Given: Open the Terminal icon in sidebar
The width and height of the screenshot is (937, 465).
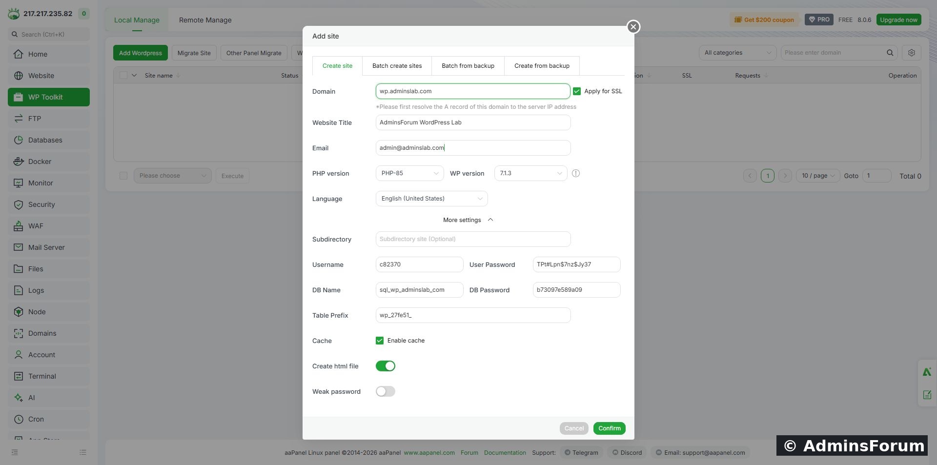Looking at the screenshot, I should coord(19,376).
